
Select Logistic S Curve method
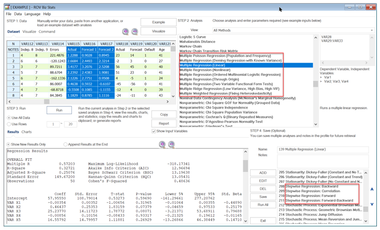click(193, 37)
